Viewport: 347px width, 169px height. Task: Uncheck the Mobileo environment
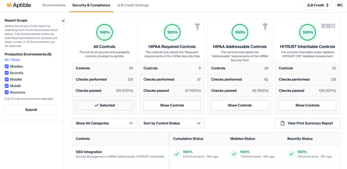click(7, 66)
